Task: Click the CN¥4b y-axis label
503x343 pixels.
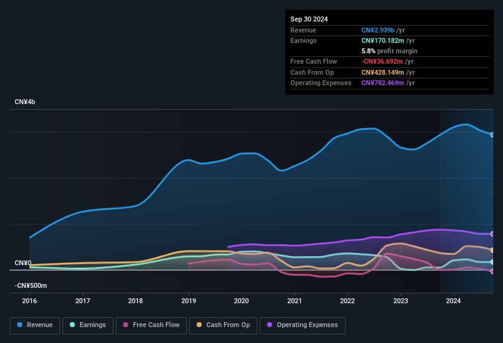Action: coord(25,102)
